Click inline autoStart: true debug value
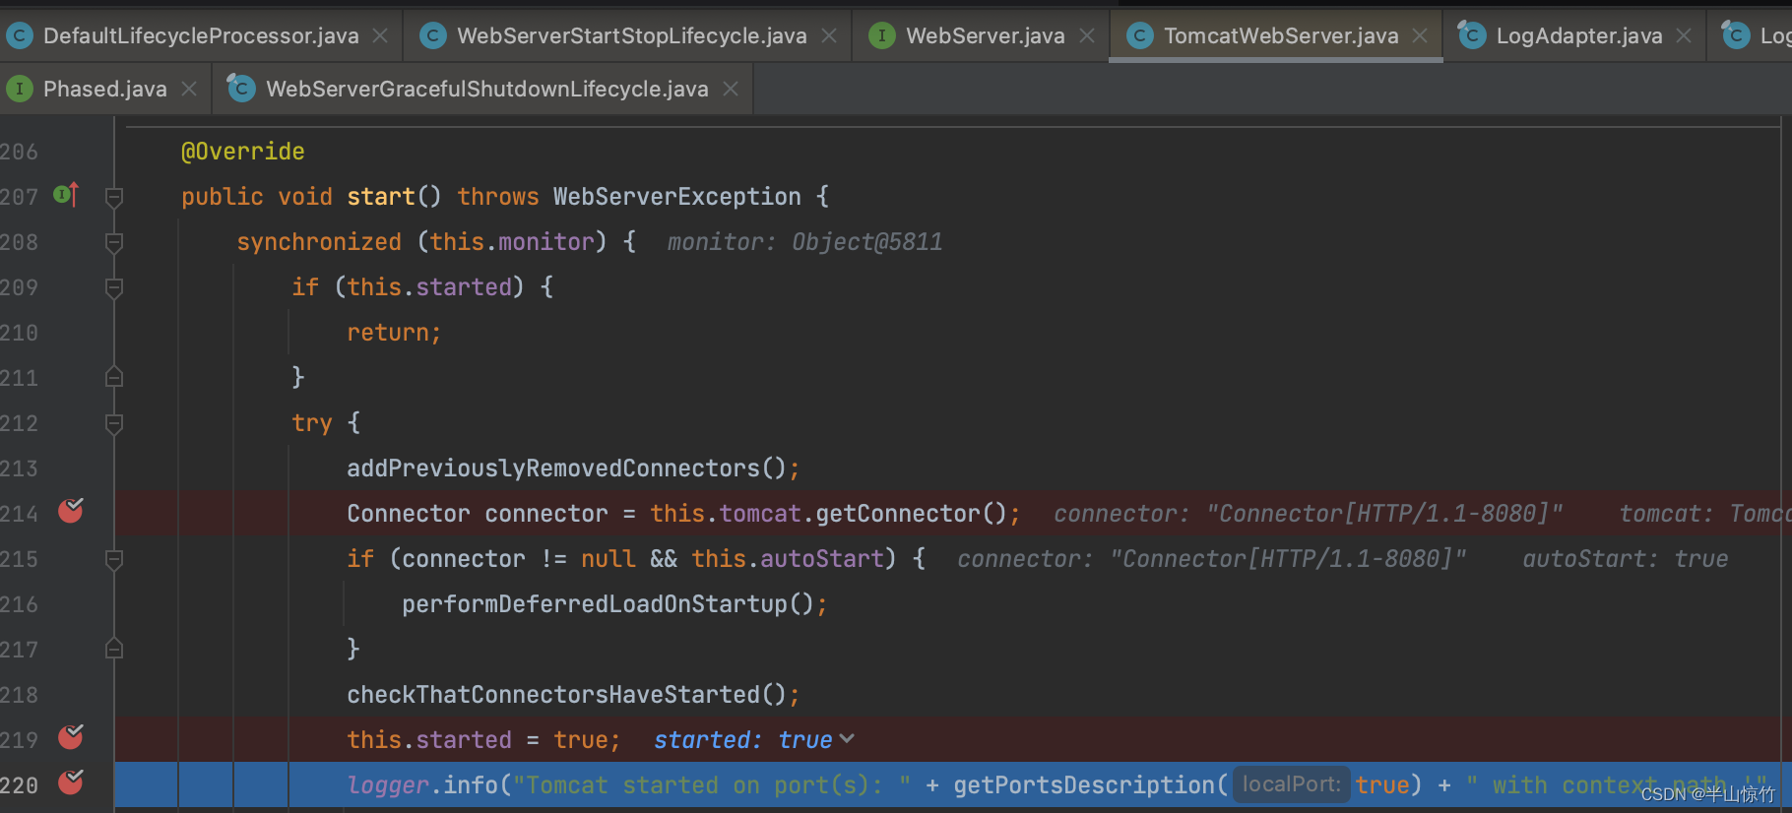Viewport: 1792px width, 813px height. click(1625, 559)
